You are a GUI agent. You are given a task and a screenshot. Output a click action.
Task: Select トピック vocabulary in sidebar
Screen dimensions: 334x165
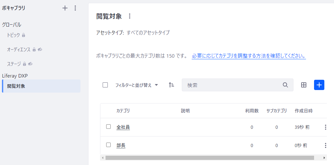pyautogui.click(x=14, y=35)
